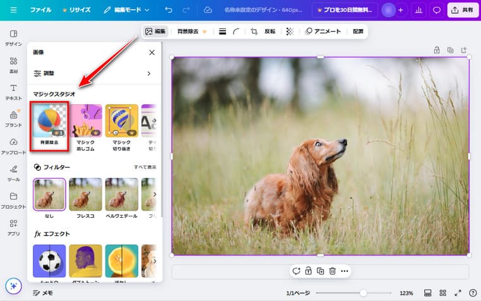The height and width of the screenshot is (301, 481).
Task: Click the scroll view pages icon
Action: click(427, 293)
